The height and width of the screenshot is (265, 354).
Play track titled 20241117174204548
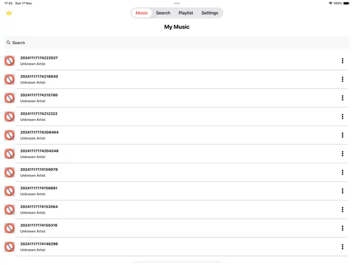click(x=39, y=151)
